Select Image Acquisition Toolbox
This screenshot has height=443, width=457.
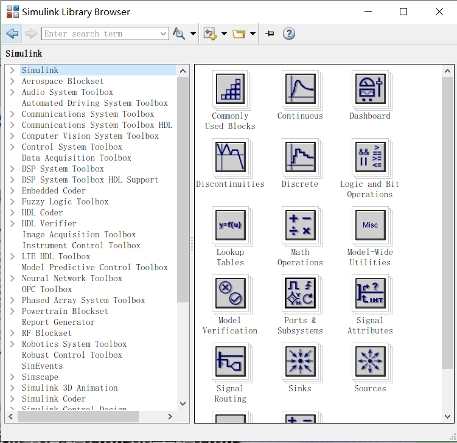[x=79, y=235]
